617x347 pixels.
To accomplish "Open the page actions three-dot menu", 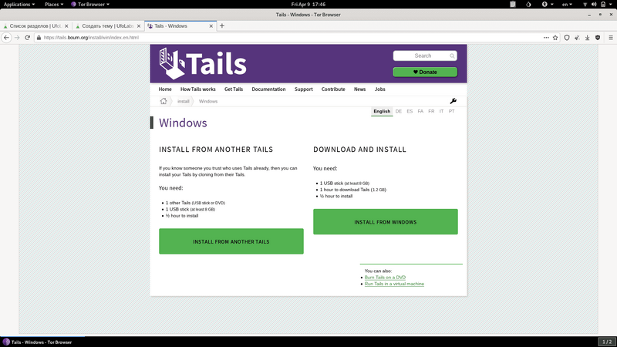I will click(546, 37).
